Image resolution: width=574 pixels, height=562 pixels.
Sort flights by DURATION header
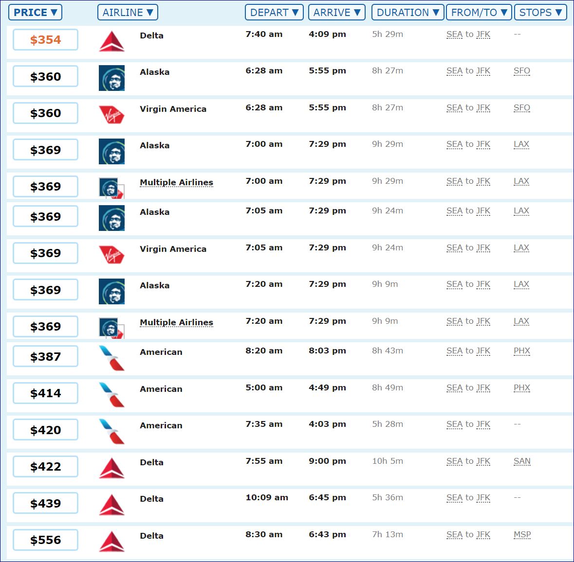point(407,12)
